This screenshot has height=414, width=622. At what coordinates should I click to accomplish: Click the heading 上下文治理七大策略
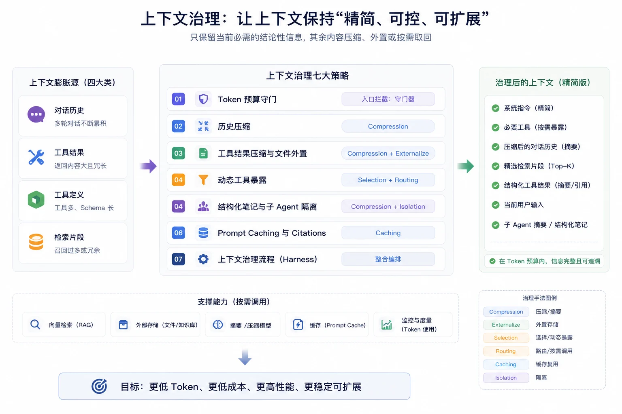[307, 76]
